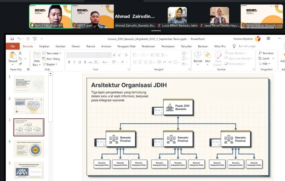Toggle Bold formatting
This screenshot has width=285, height=181.
click(69, 62)
